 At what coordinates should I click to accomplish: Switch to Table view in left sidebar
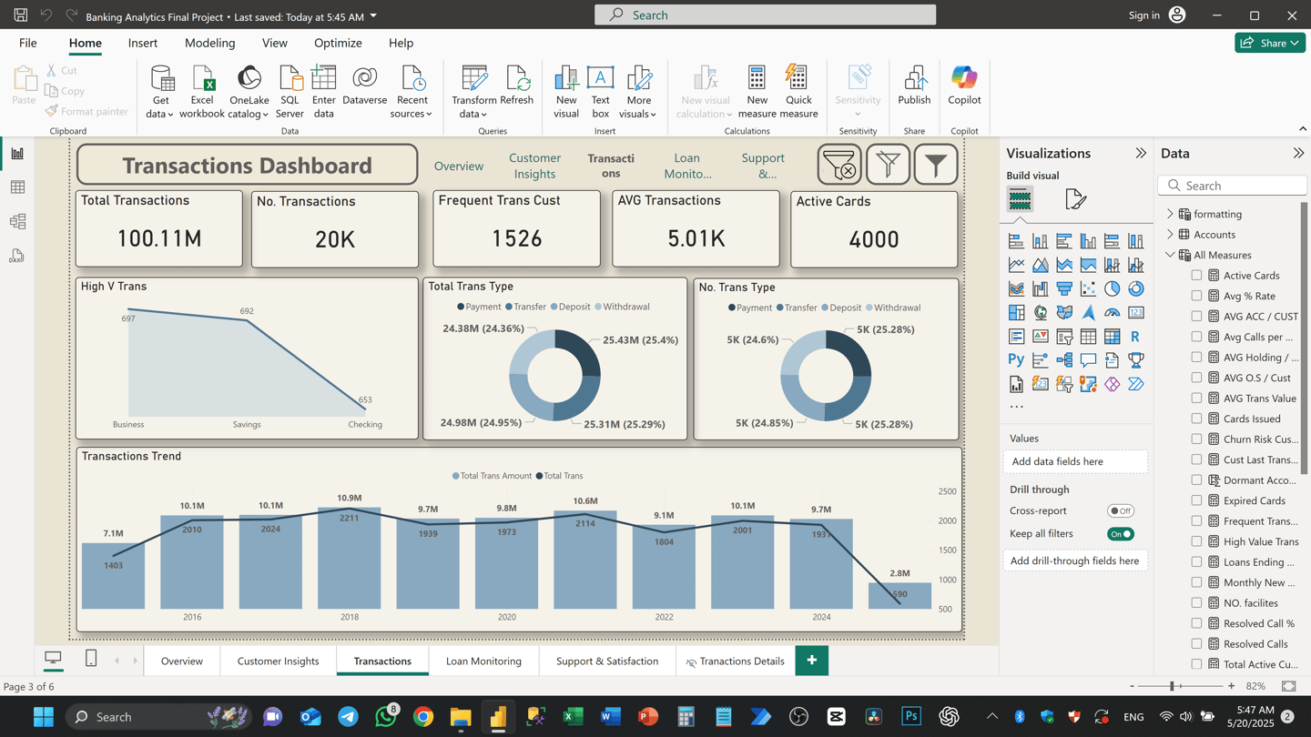click(x=17, y=187)
